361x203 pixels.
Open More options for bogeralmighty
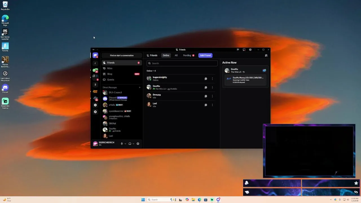tap(212, 79)
